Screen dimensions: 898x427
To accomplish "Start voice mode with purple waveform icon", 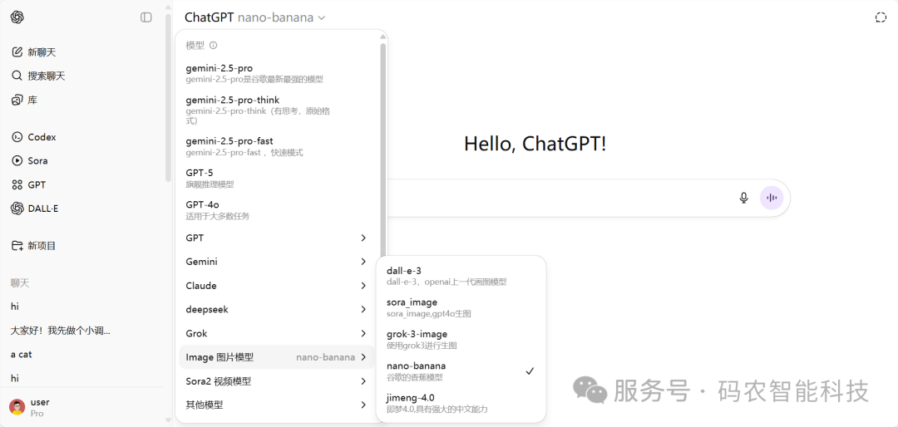I will tap(772, 198).
